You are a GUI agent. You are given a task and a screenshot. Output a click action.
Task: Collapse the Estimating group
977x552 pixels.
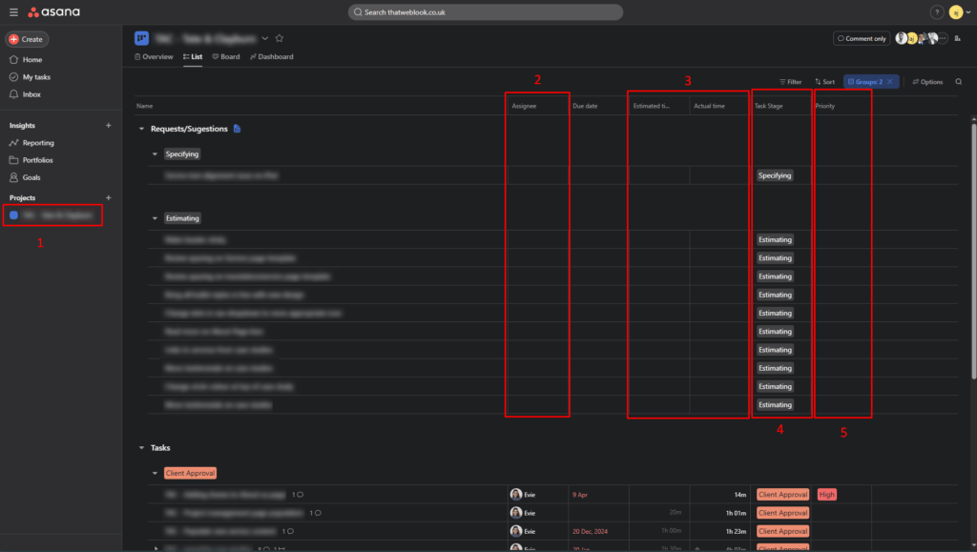[x=156, y=218]
